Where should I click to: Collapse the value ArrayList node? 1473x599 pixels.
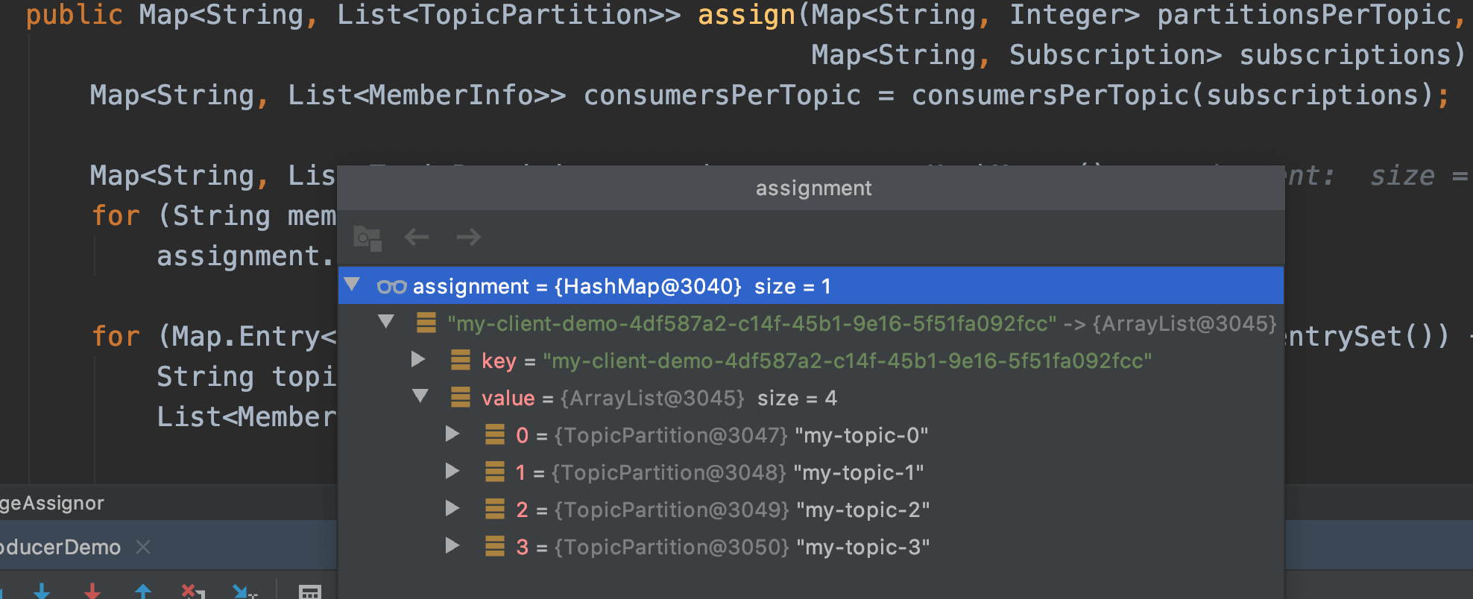[420, 397]
